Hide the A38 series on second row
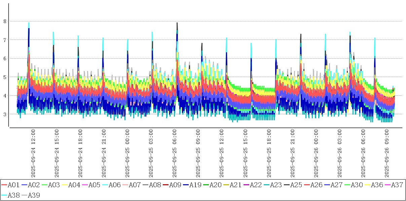406x201 pixels. tap(10, 195)
